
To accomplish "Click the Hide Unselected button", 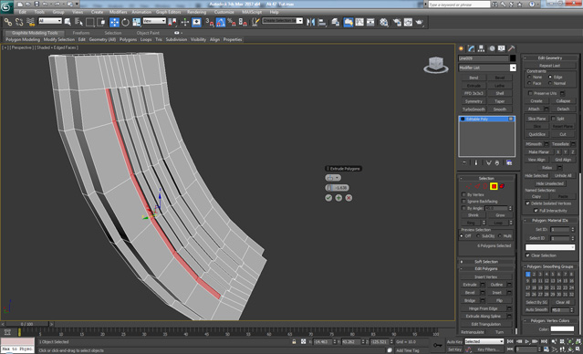I will coord(550,183).
